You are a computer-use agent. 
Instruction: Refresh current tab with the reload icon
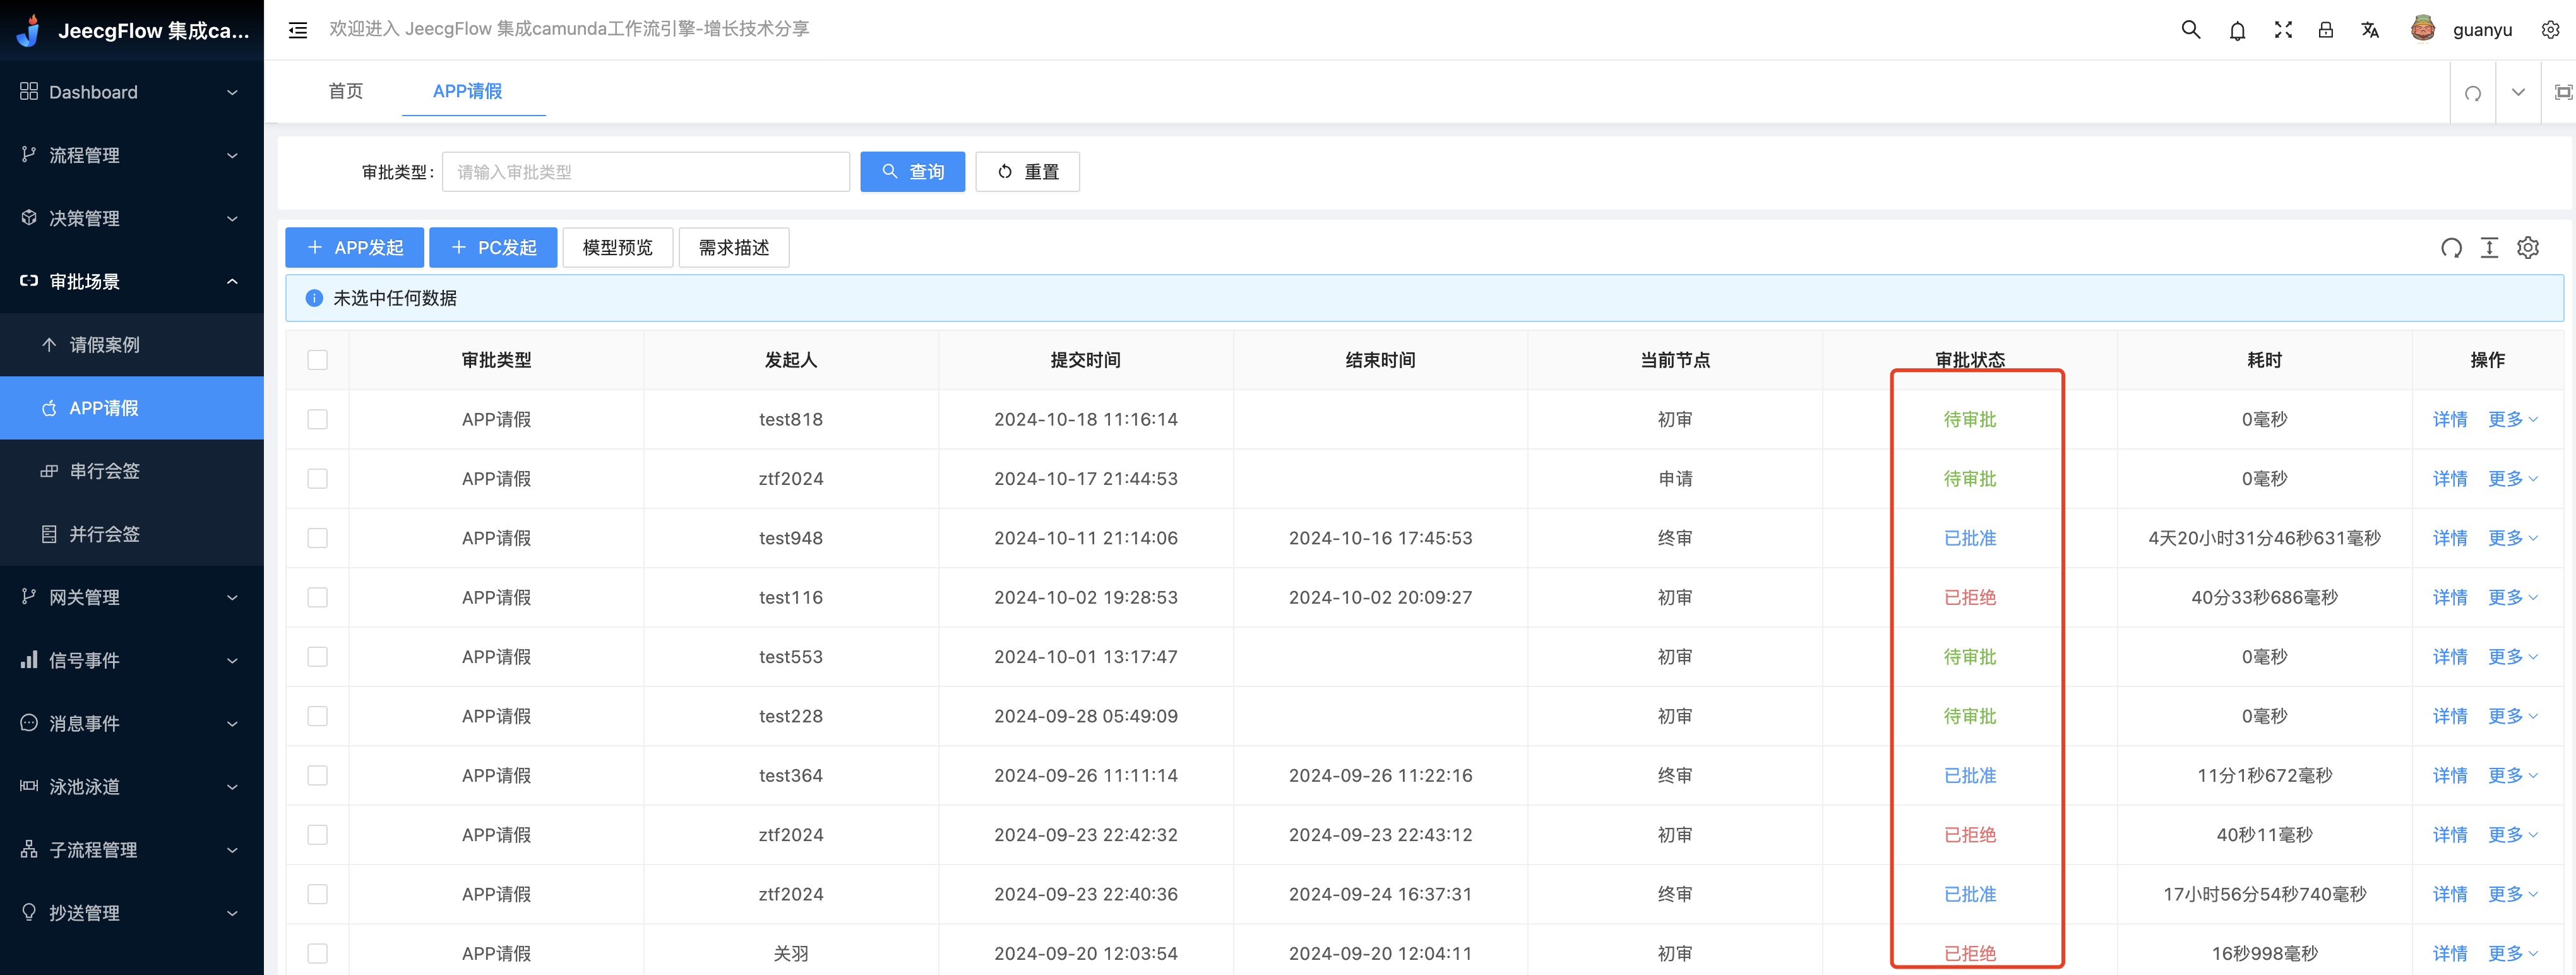2473,93
